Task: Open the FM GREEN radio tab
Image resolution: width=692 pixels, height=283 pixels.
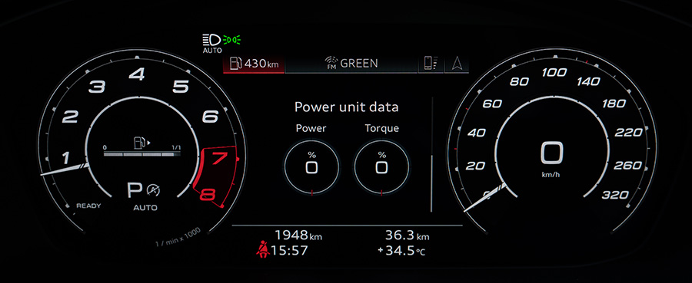Action: [x=351, y=64]
